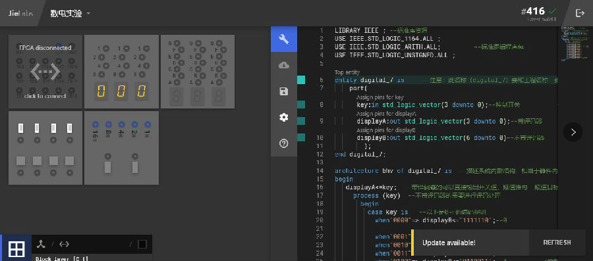Click REFRESH in update notification

pyautogui.click(x=557, y=243)
